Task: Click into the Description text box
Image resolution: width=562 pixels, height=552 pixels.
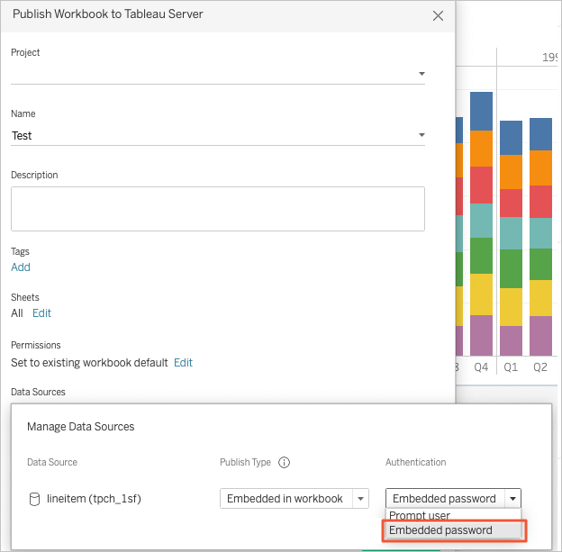Action: (x=217, y=209)
